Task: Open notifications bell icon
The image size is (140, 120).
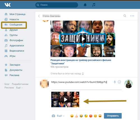Action: coord(85,5)
